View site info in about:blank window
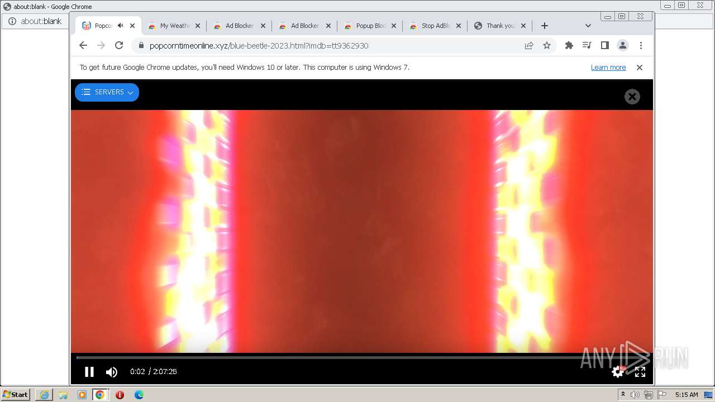The image size is (715, 402). [x=12, y=21]
